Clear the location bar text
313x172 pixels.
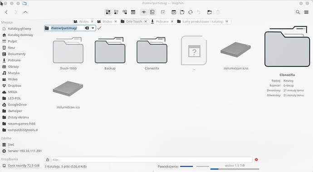tap(87, 28)
